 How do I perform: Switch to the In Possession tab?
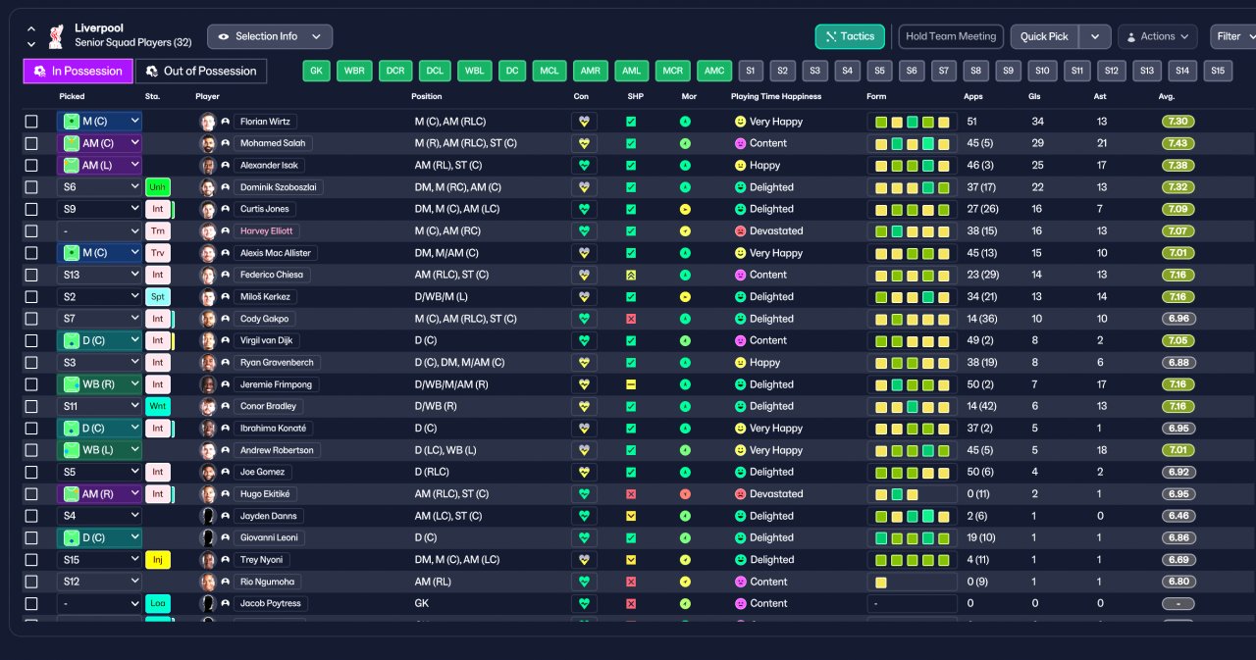(78, 71)
